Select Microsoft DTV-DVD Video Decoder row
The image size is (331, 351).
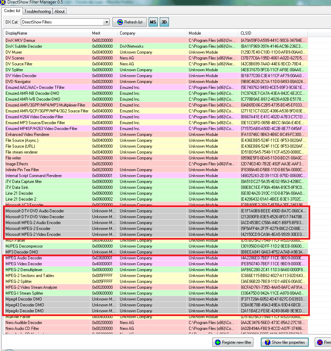pos(156,217)
